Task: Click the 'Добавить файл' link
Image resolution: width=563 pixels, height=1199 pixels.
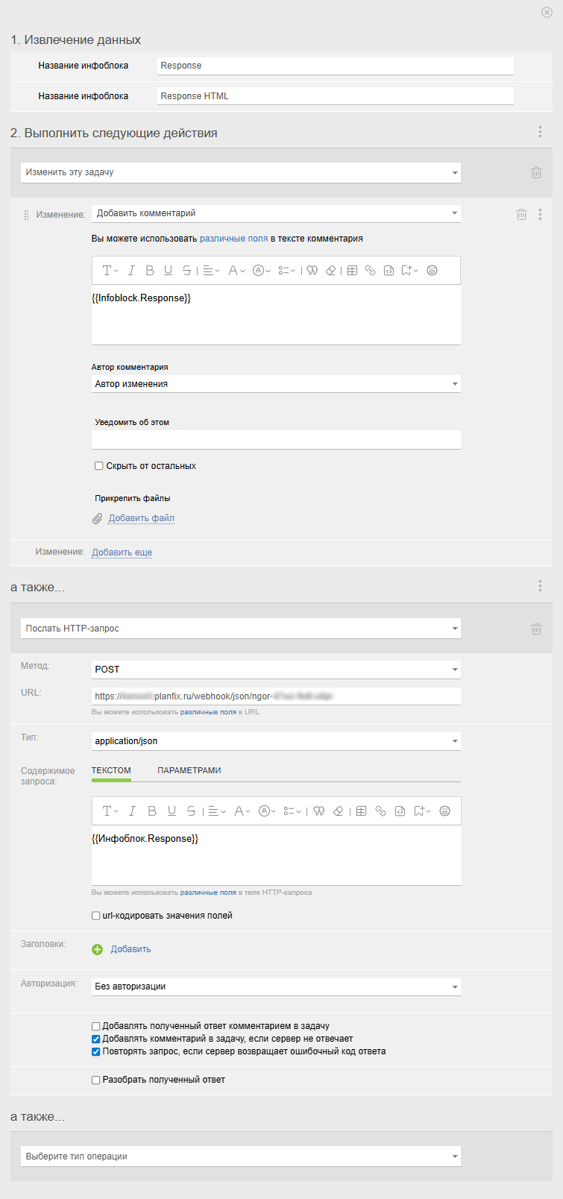Action: click(x=142, y=518)
